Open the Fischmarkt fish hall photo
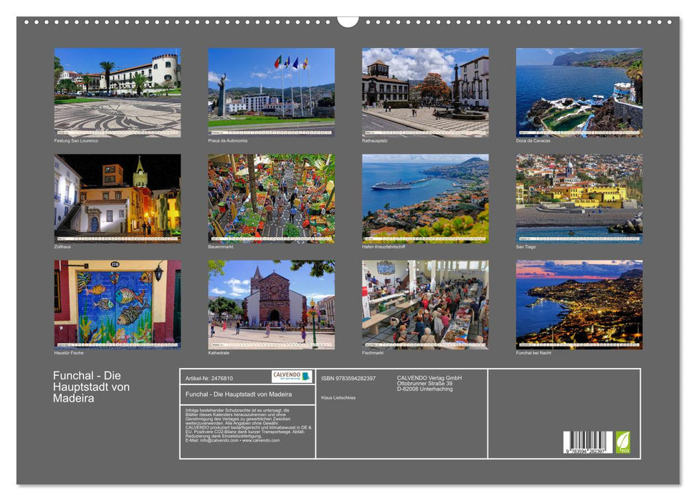The height and width of the screenshot is (501, 696). (x=425, y=305)
